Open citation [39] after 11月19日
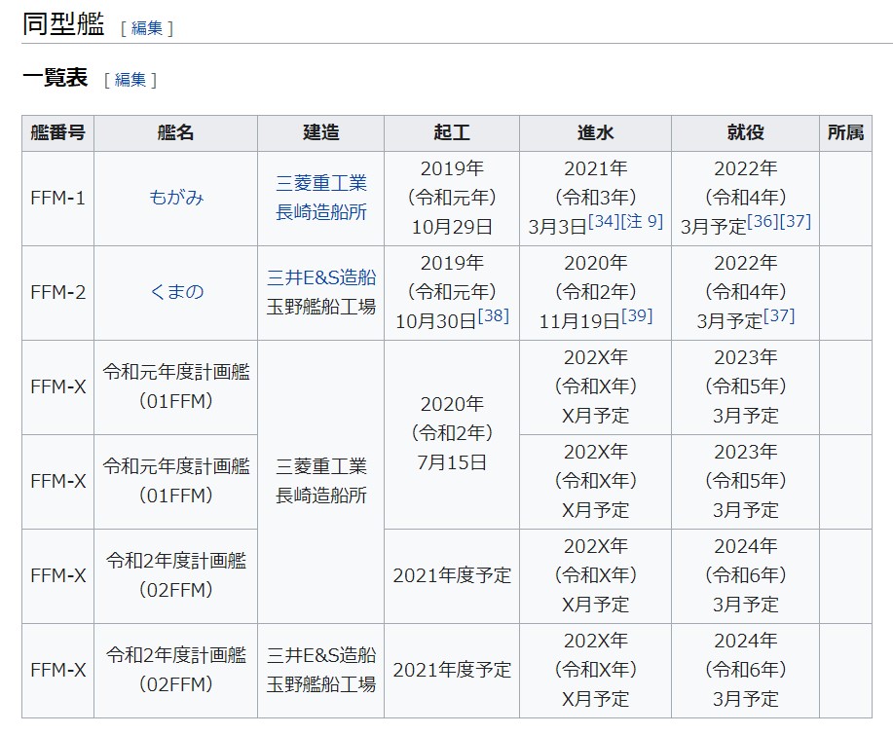 636,316
